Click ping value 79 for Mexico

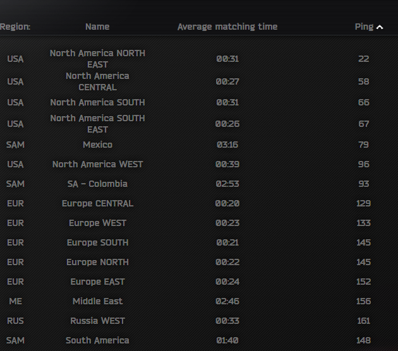[x=363, y=145]
